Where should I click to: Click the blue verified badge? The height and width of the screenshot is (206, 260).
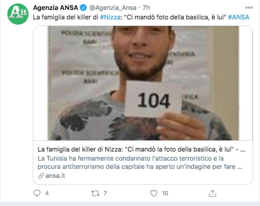pyautogui.click(x=83, y=8)
